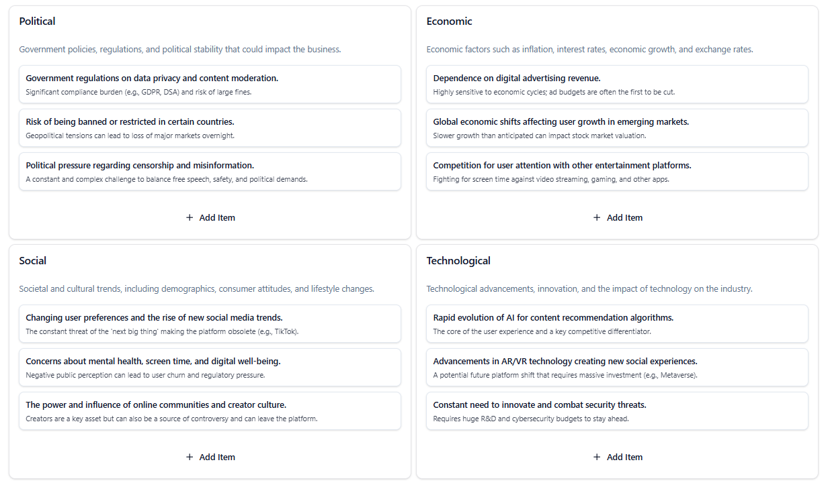Click the AR/VR technology advancements item
This screenshot has height=489, width=828.
(617, 368)
